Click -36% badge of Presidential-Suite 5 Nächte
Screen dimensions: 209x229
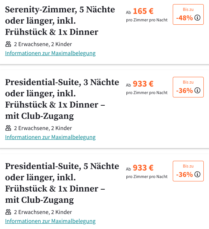188,171
